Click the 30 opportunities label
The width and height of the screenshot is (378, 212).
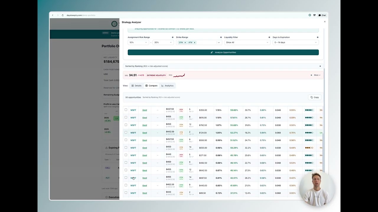tap(133, 97)
